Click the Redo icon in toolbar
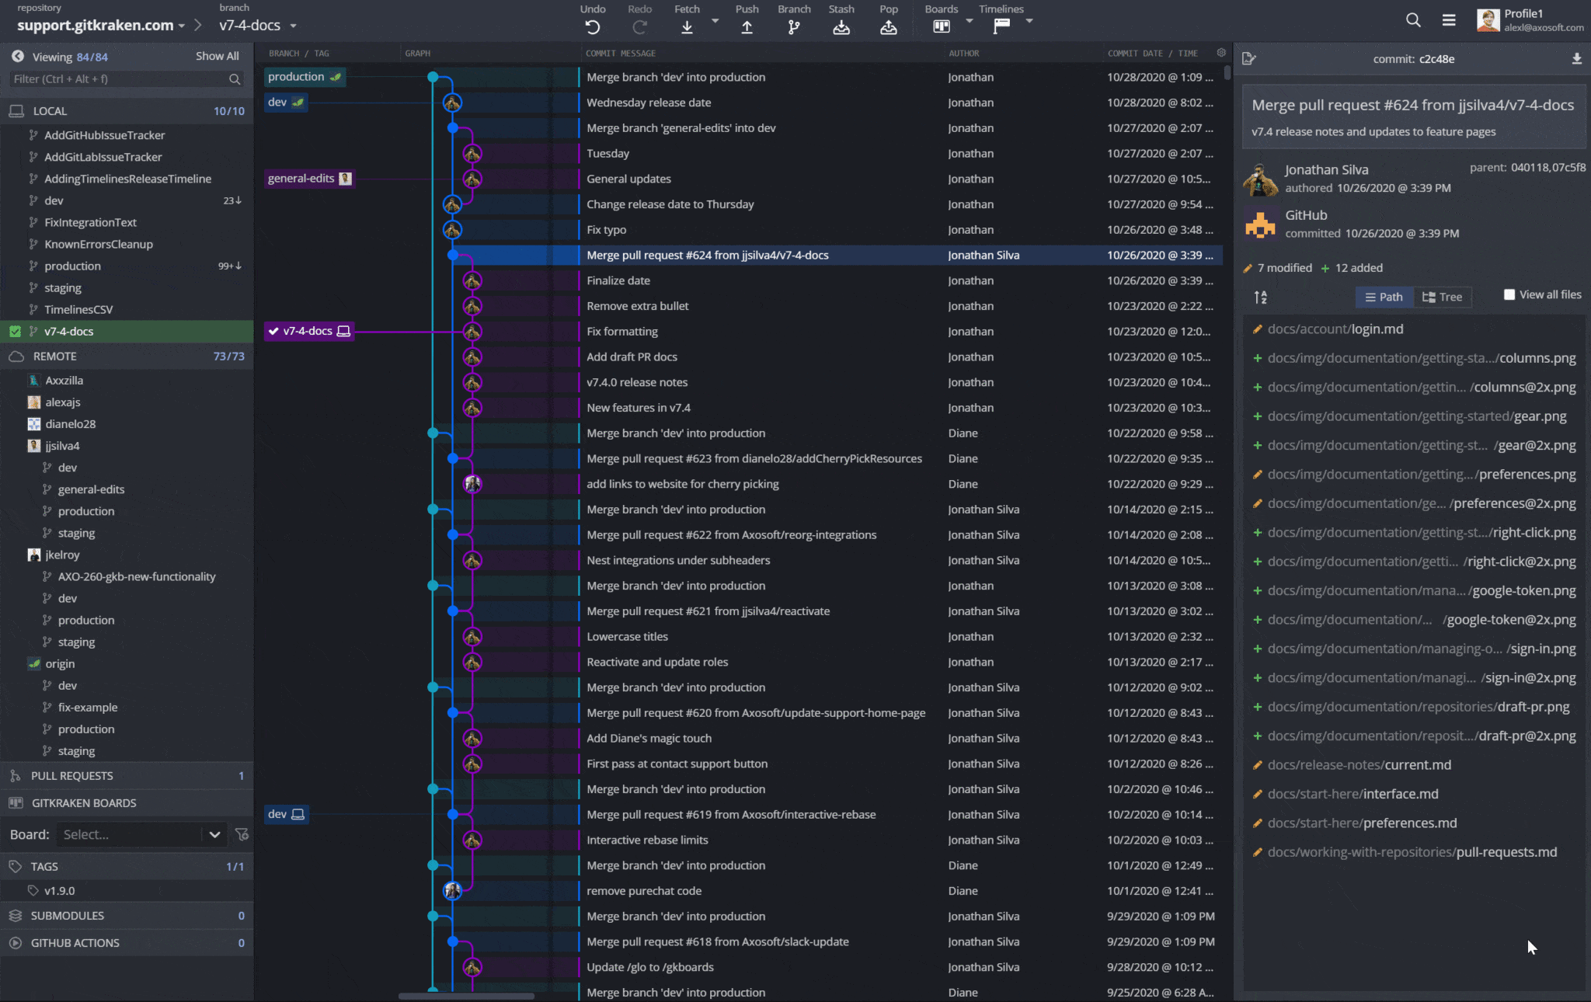Screen dimensions: 1591x1002 (x=639, y=27)
